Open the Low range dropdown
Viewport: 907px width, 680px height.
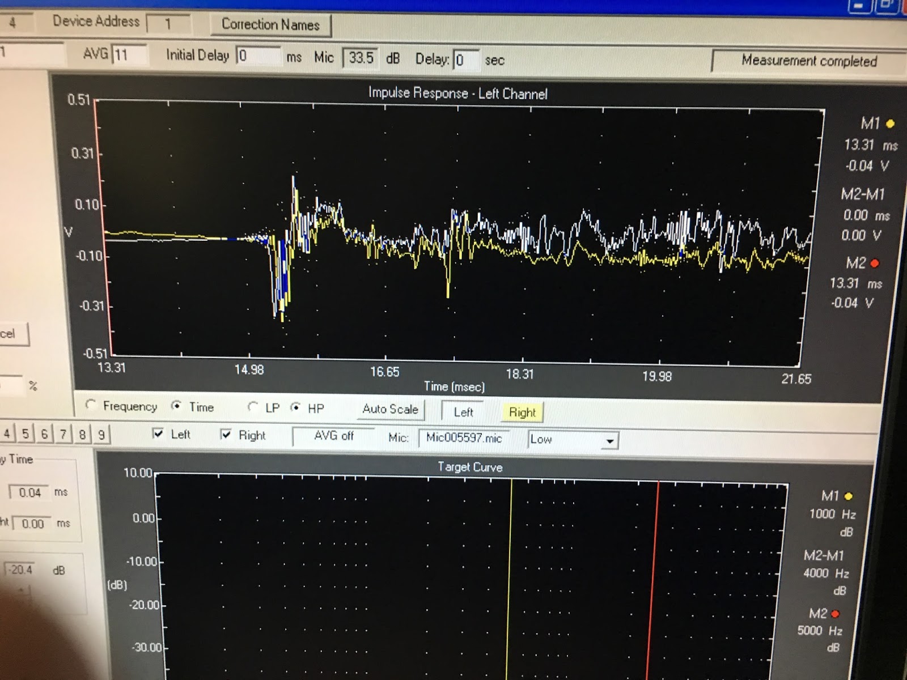tap(610, 440)
